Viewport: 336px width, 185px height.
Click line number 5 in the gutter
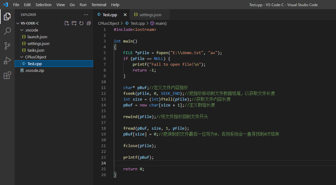[x=105, y=53]
